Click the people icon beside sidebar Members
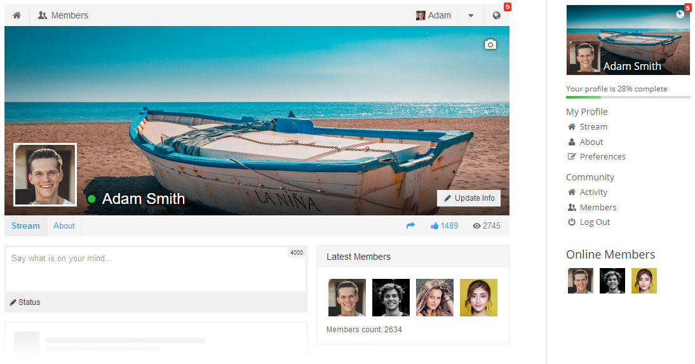Image resolution: width=695 pixels, height=364 pixels. tap(572, 207)
